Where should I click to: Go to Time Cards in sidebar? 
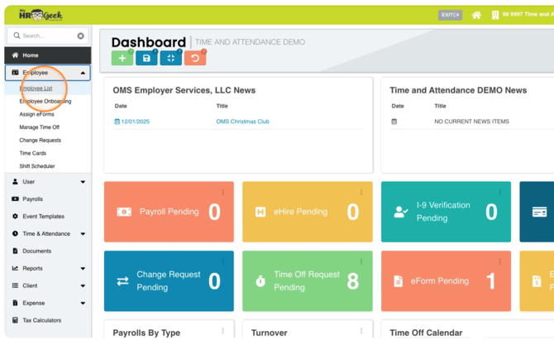click(33, 153)
